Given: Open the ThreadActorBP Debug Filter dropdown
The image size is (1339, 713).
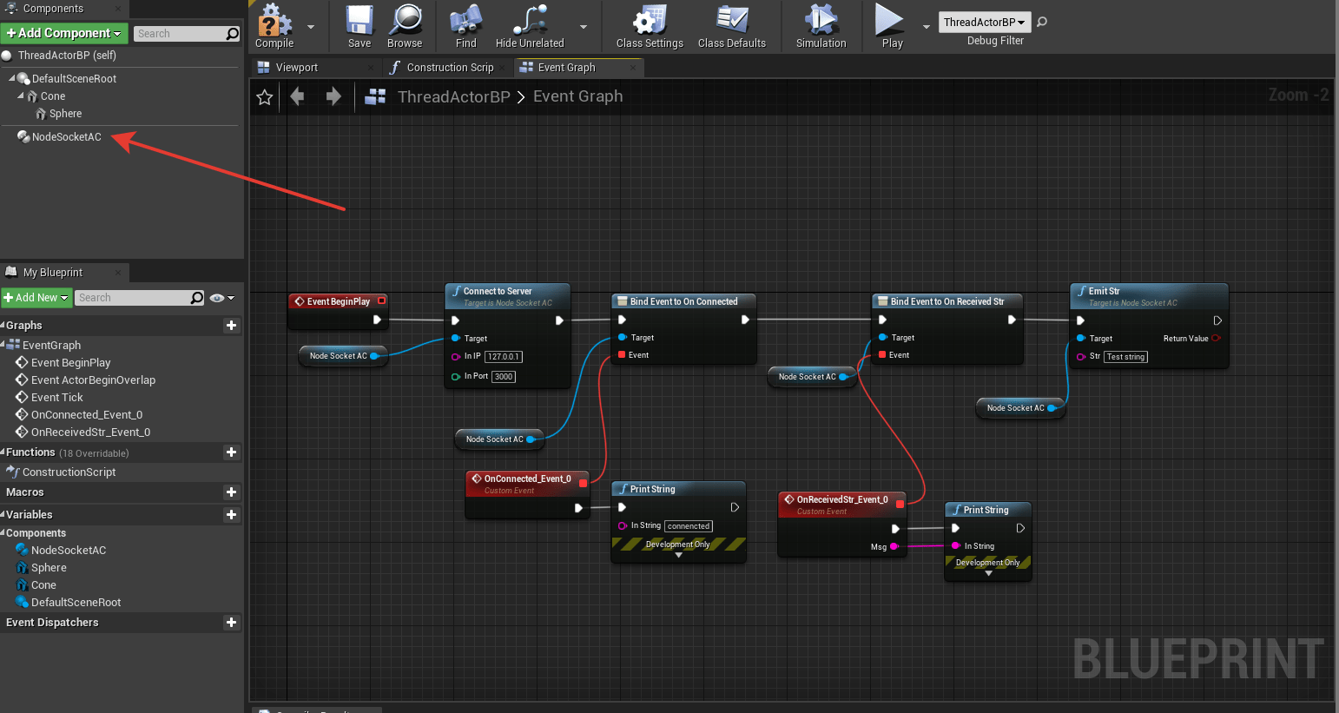Looking at the screenshot, I should 984,22.
